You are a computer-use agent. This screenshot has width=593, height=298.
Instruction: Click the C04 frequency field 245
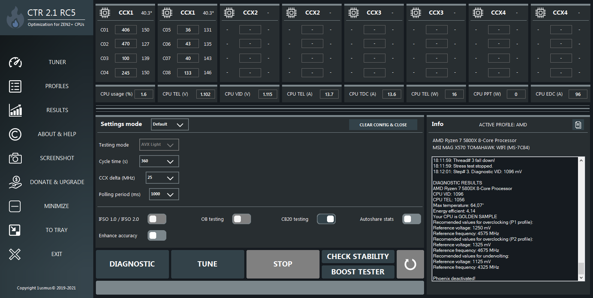pyautogui.click(x=125, y=73)
